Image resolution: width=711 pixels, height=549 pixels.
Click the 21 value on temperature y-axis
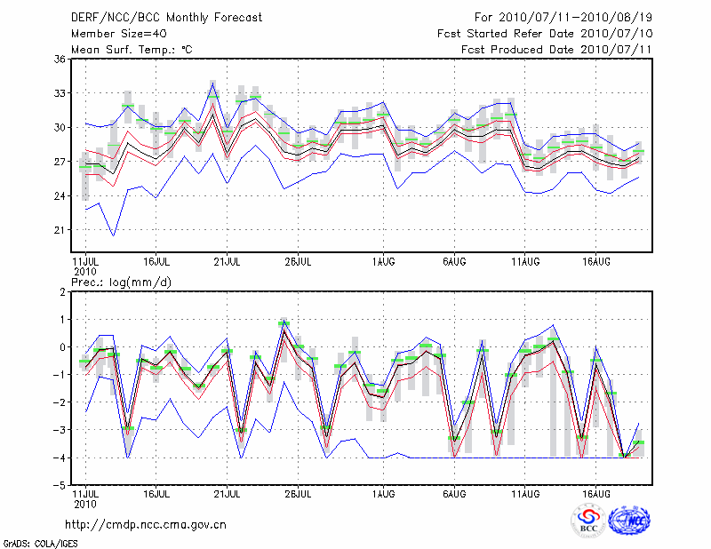(60, 230)
